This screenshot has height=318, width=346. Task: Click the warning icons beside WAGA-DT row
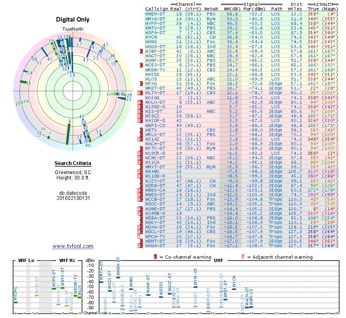140,246
